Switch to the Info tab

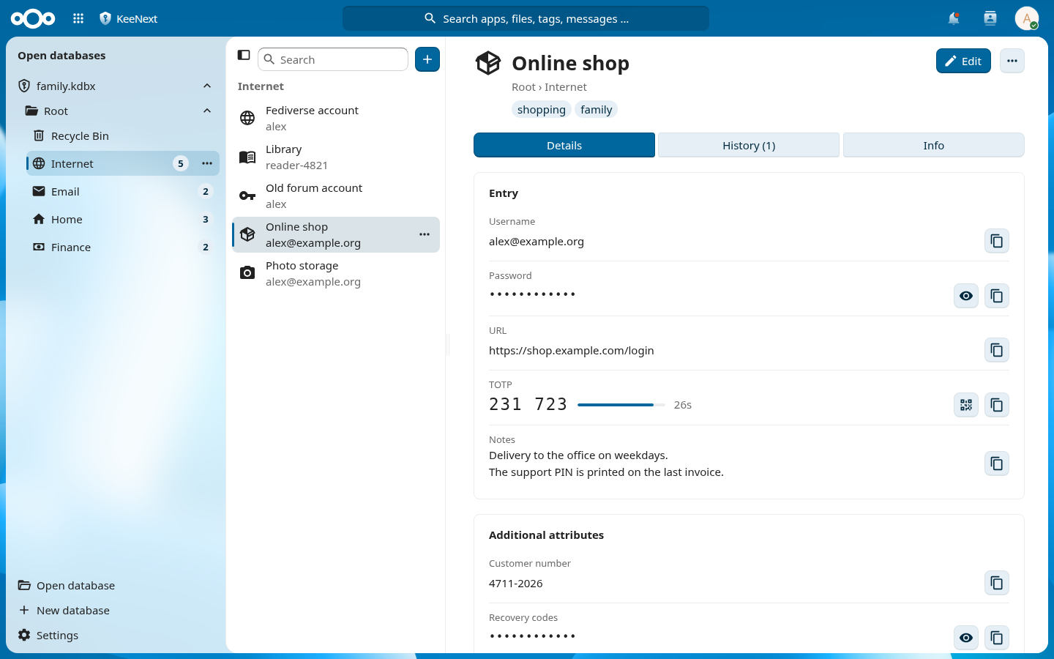(933, 145)
